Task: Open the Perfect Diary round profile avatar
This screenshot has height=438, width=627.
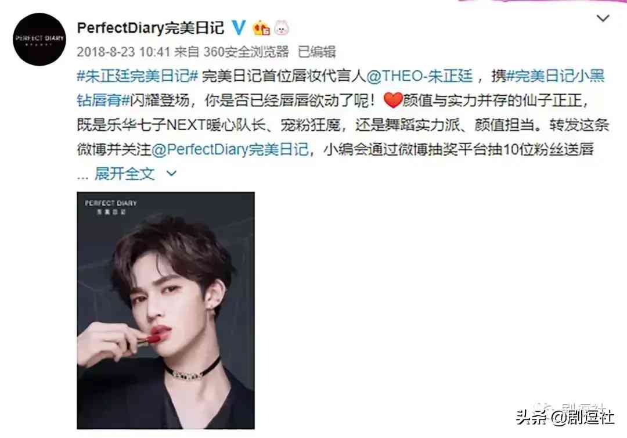Action: (39, 39)
